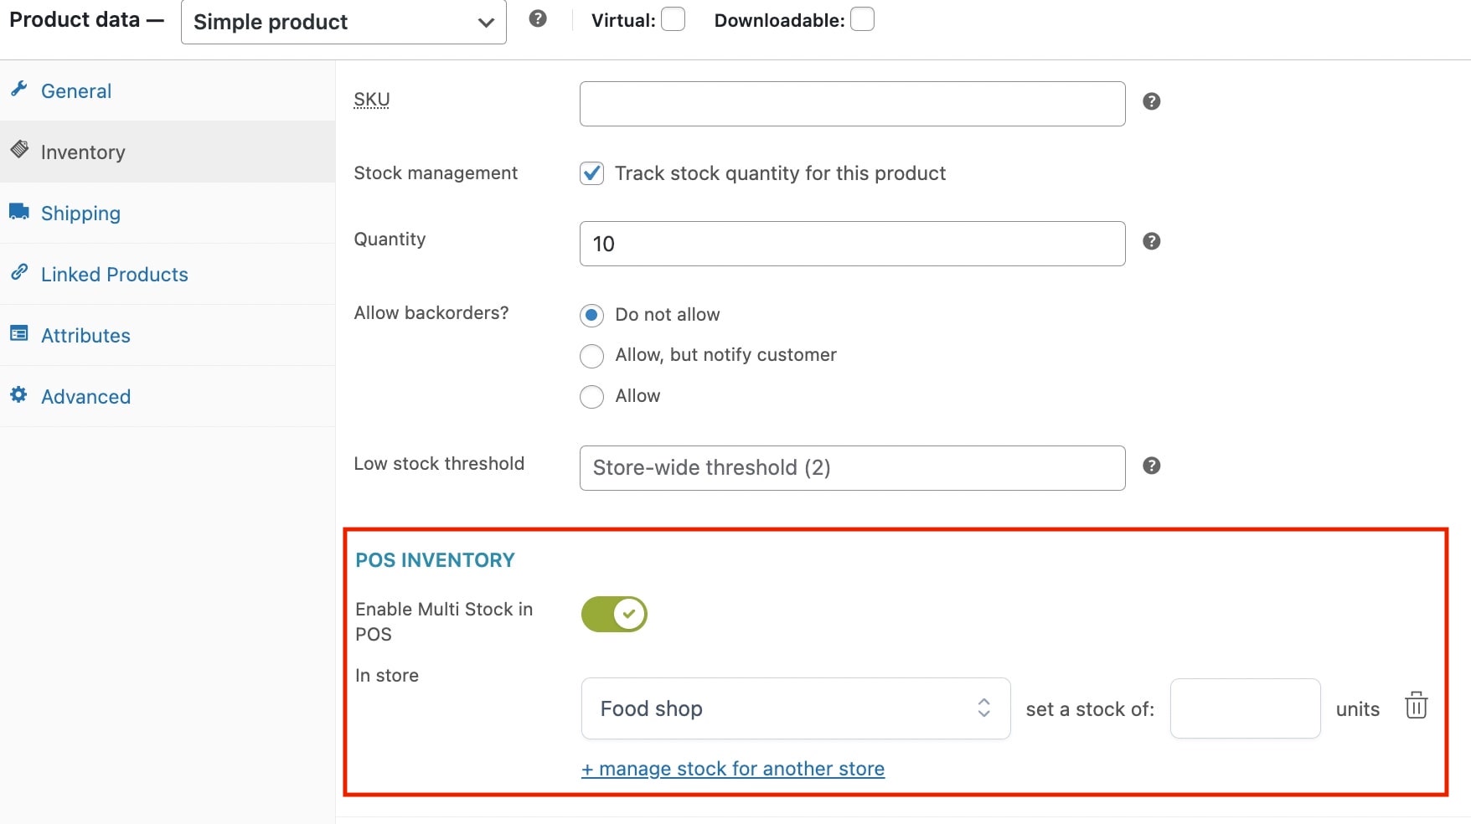The width and height of the screenshot is (1471, 824).
Task: Switch to the Linked Products tab
Action: 168,274
